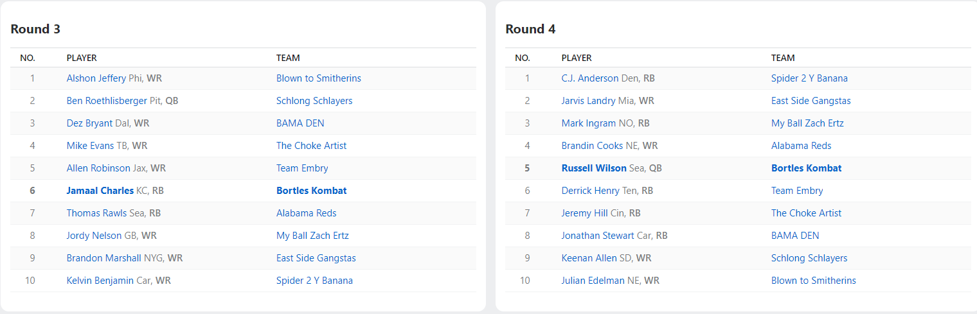Viewport: 977px width, 314px height.
Task: Click Ben Roethlisberger player name
Action: (x=107, y=101)
